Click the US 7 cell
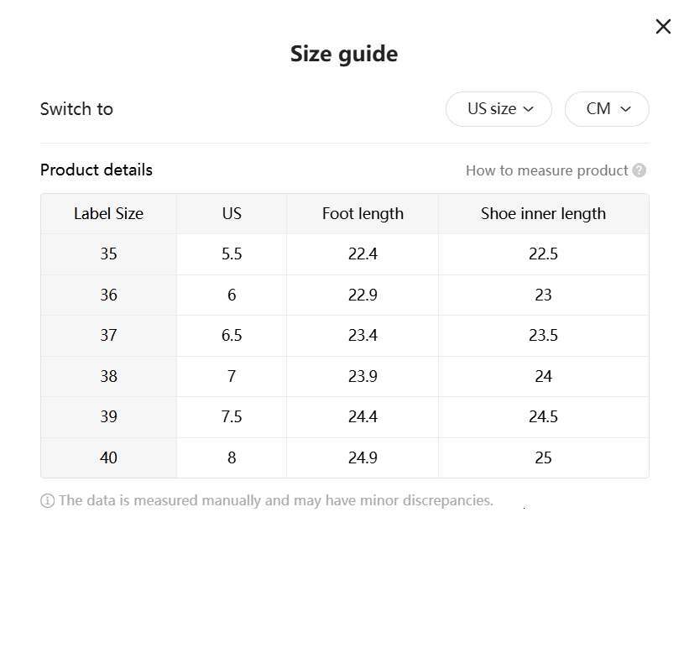689x669 pixels. (232, 377)
